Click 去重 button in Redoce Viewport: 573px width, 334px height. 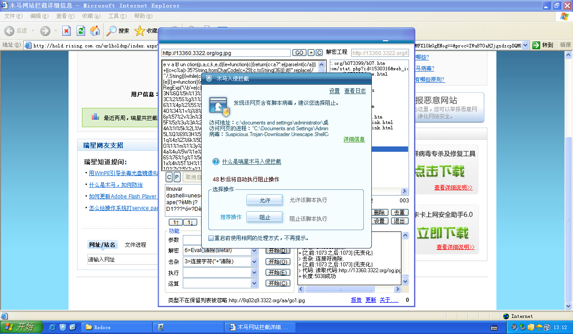tap(400, 213)
